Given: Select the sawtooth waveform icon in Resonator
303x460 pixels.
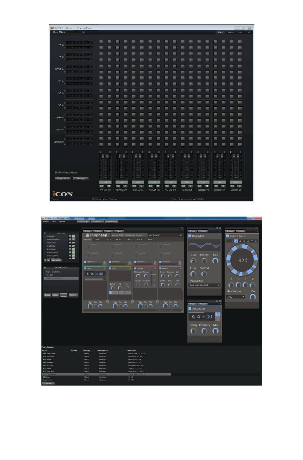Looking at the screenshot, I should (218, 314).
